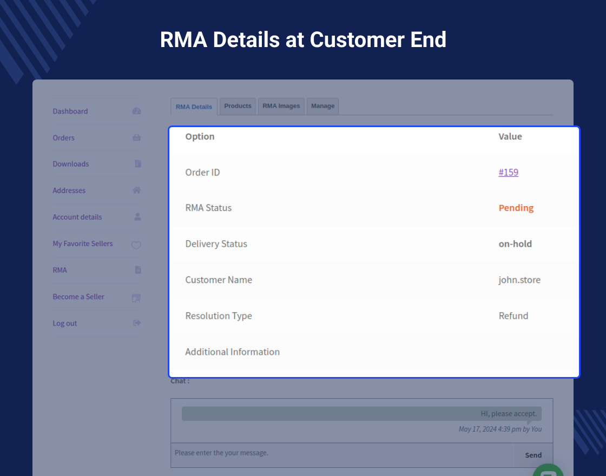Click the Become a Seller storefront icon
Image resolution: width=606 pixels, height=476 pixels.
[x=136, y=297]
